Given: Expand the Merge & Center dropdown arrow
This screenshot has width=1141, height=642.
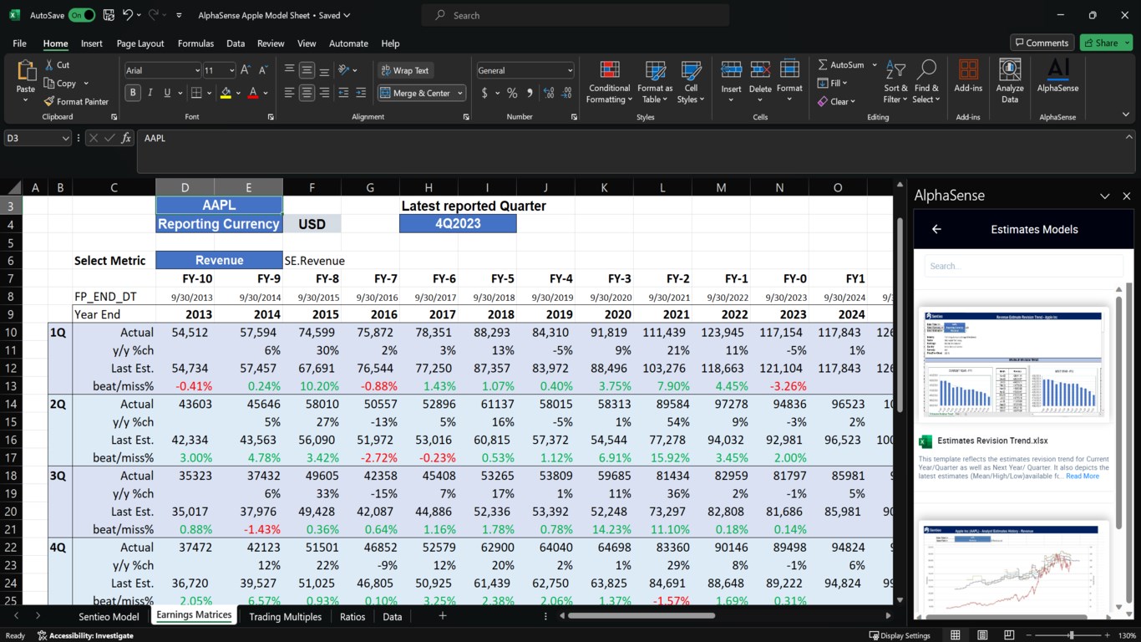Looking at the screenshot, I should [x=460, y=94].
